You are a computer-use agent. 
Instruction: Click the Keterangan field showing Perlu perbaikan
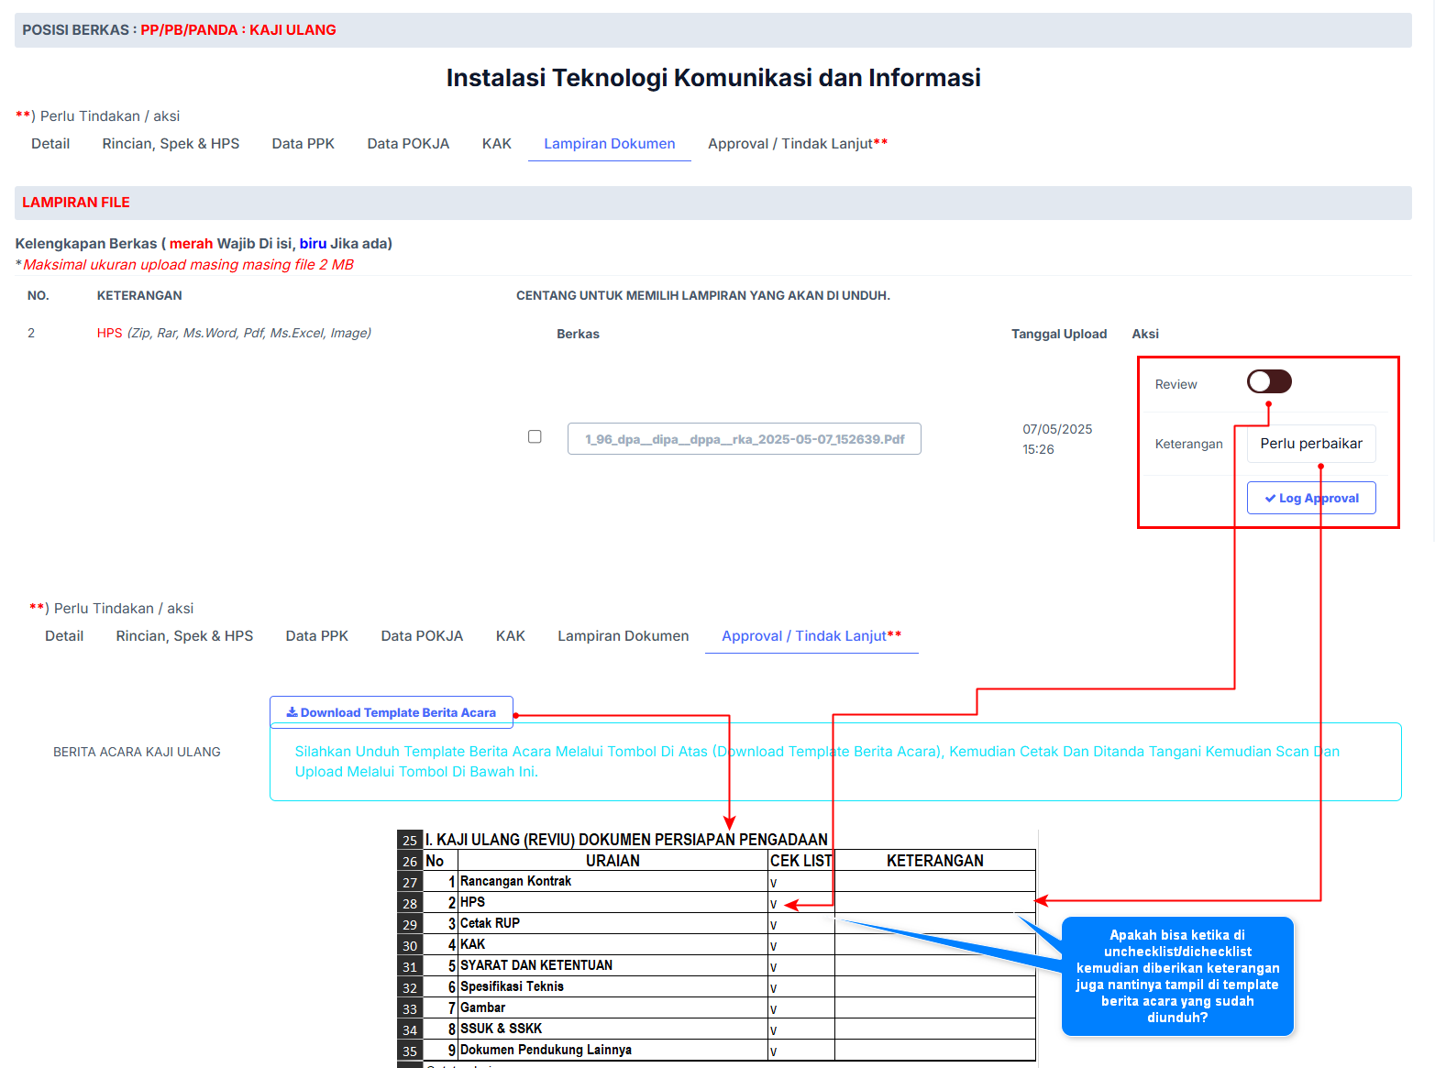1310,444
